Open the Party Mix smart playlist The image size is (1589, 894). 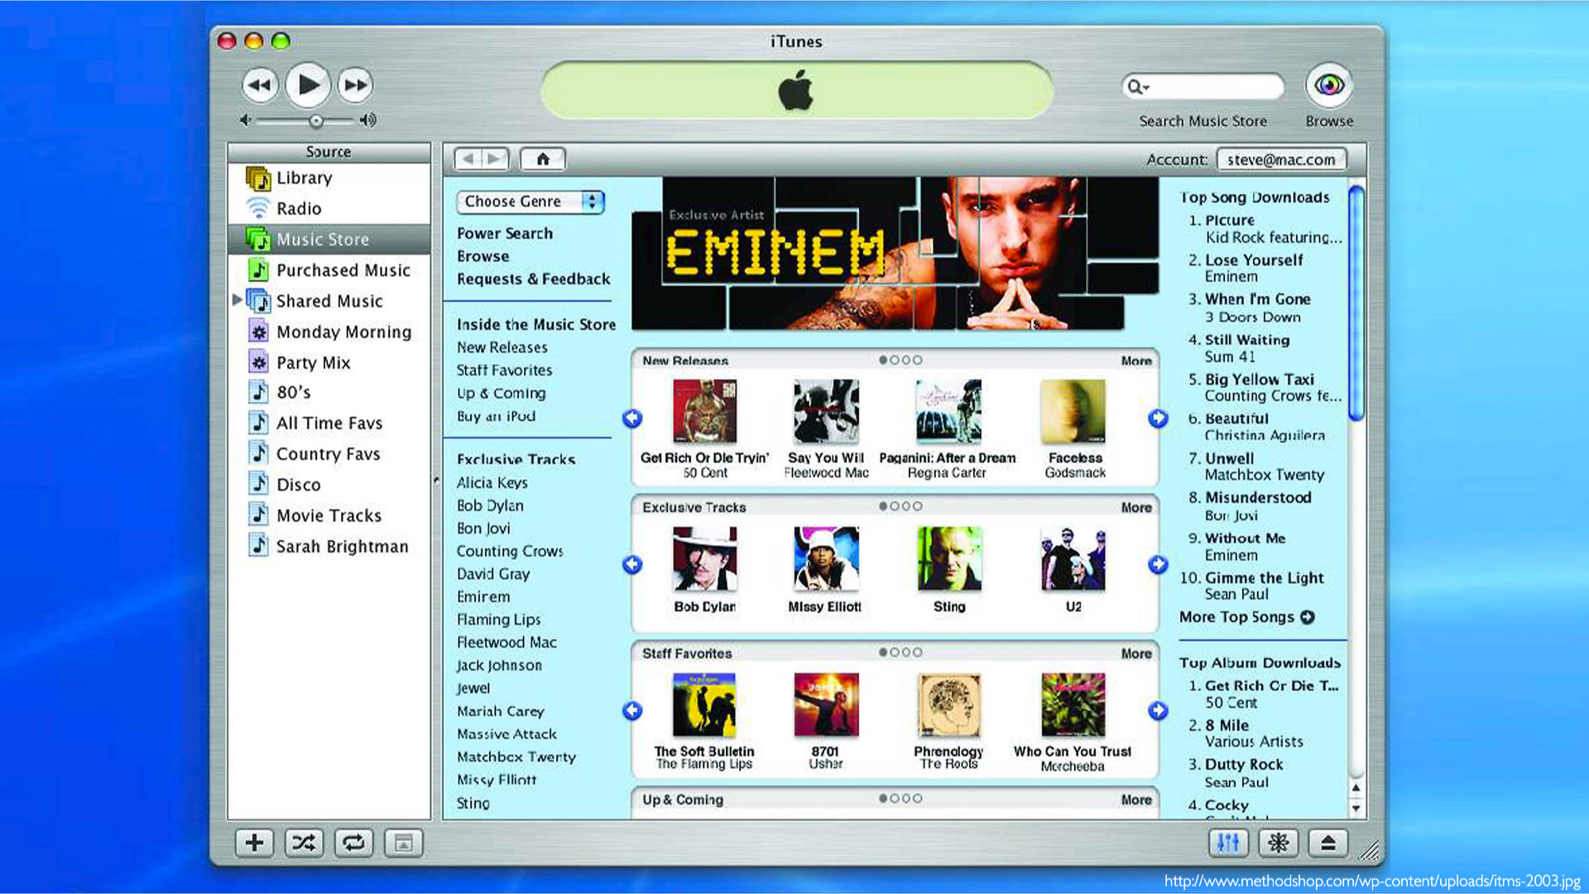329,362
